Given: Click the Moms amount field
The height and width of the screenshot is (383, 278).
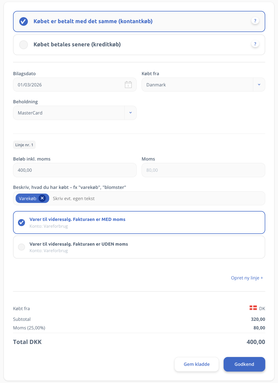Looking at the screenshot, I should coord(203,170).
